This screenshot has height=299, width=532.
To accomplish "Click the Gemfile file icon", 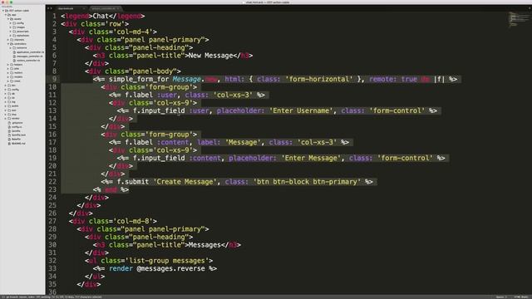I will coord(9,131).
